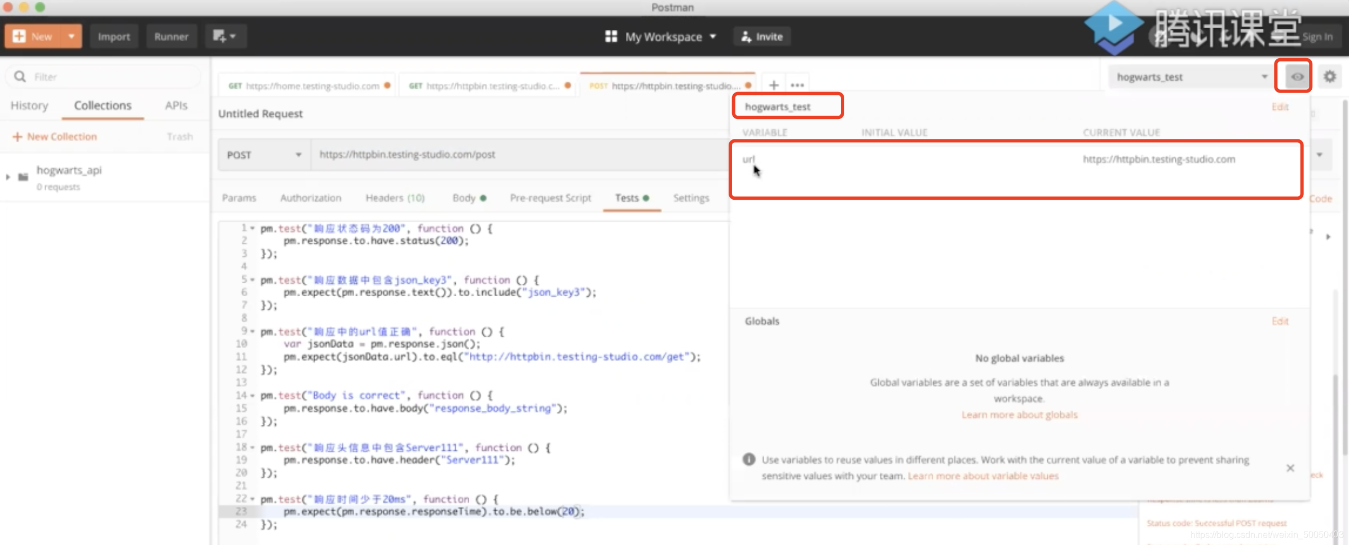Click the Code link
Image resolution: width=1349 pixels, height=545 pixels.
1321,199
